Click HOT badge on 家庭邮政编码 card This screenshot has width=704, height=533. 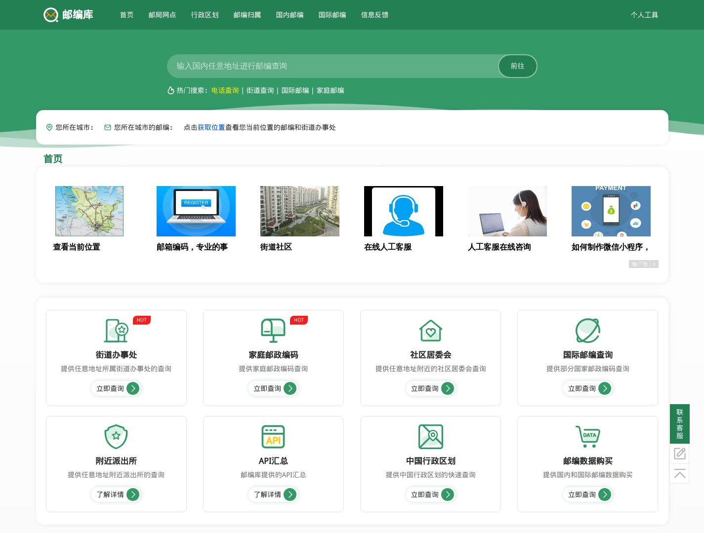point(299,320)
